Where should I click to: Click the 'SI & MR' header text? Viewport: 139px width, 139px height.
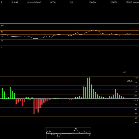click(x=15, y=2)
